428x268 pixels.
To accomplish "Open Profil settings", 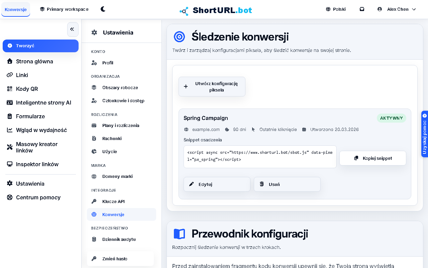I will click(x=121, y=63).
